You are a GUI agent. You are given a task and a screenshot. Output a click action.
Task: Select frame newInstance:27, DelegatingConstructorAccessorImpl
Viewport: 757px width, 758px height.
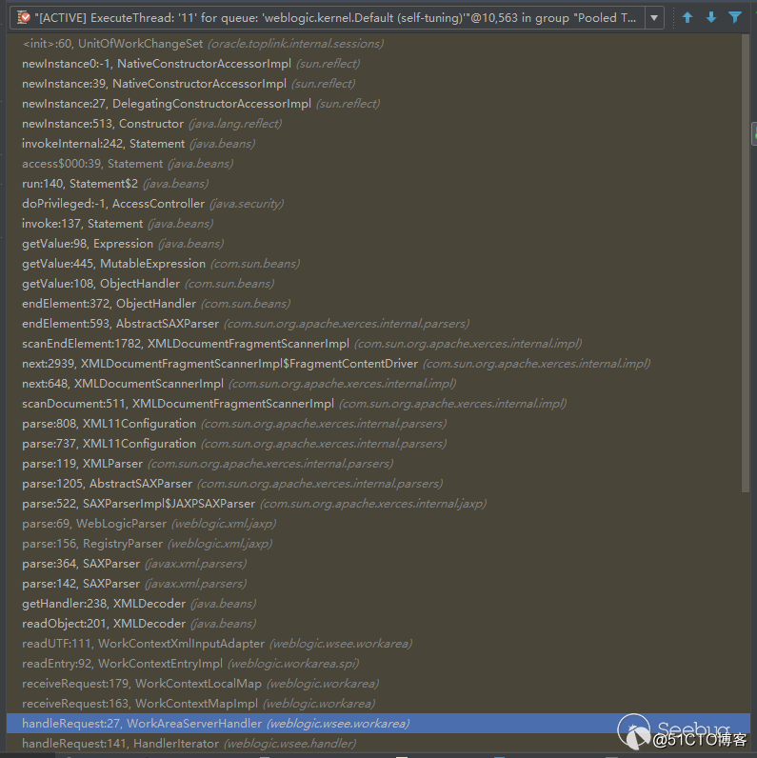378,104
